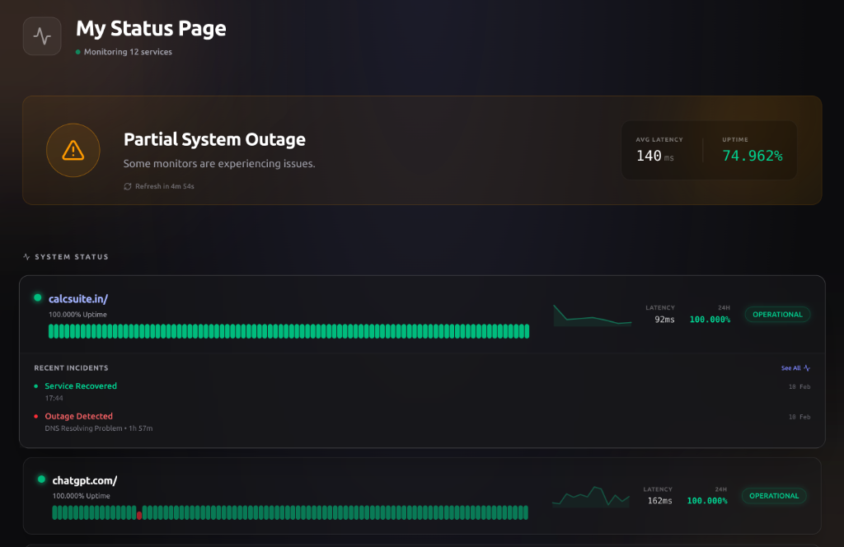Click the pulse icon beside SYSTEM STATUS heading
Image resolution: width=844 pixels, height=547 pixels.
point(26,256)
